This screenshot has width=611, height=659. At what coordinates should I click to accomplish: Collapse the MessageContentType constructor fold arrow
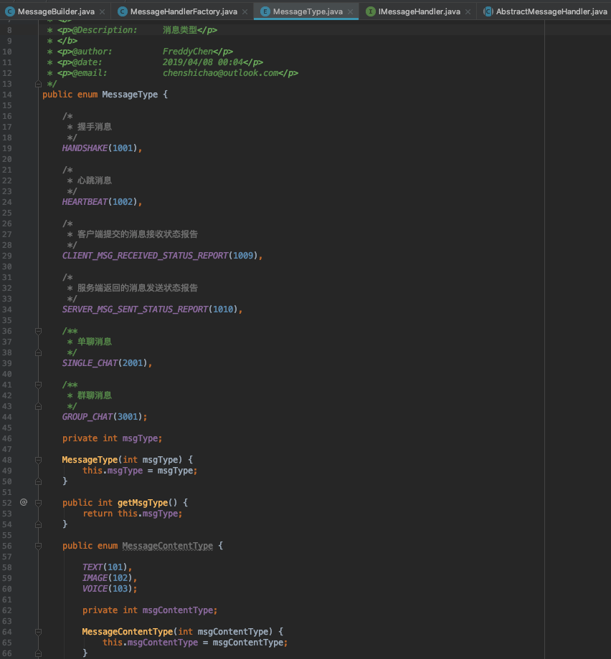pyautogui.click(x=39, y=631)
